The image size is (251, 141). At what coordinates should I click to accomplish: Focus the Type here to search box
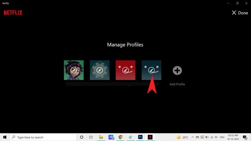[43, 137]
